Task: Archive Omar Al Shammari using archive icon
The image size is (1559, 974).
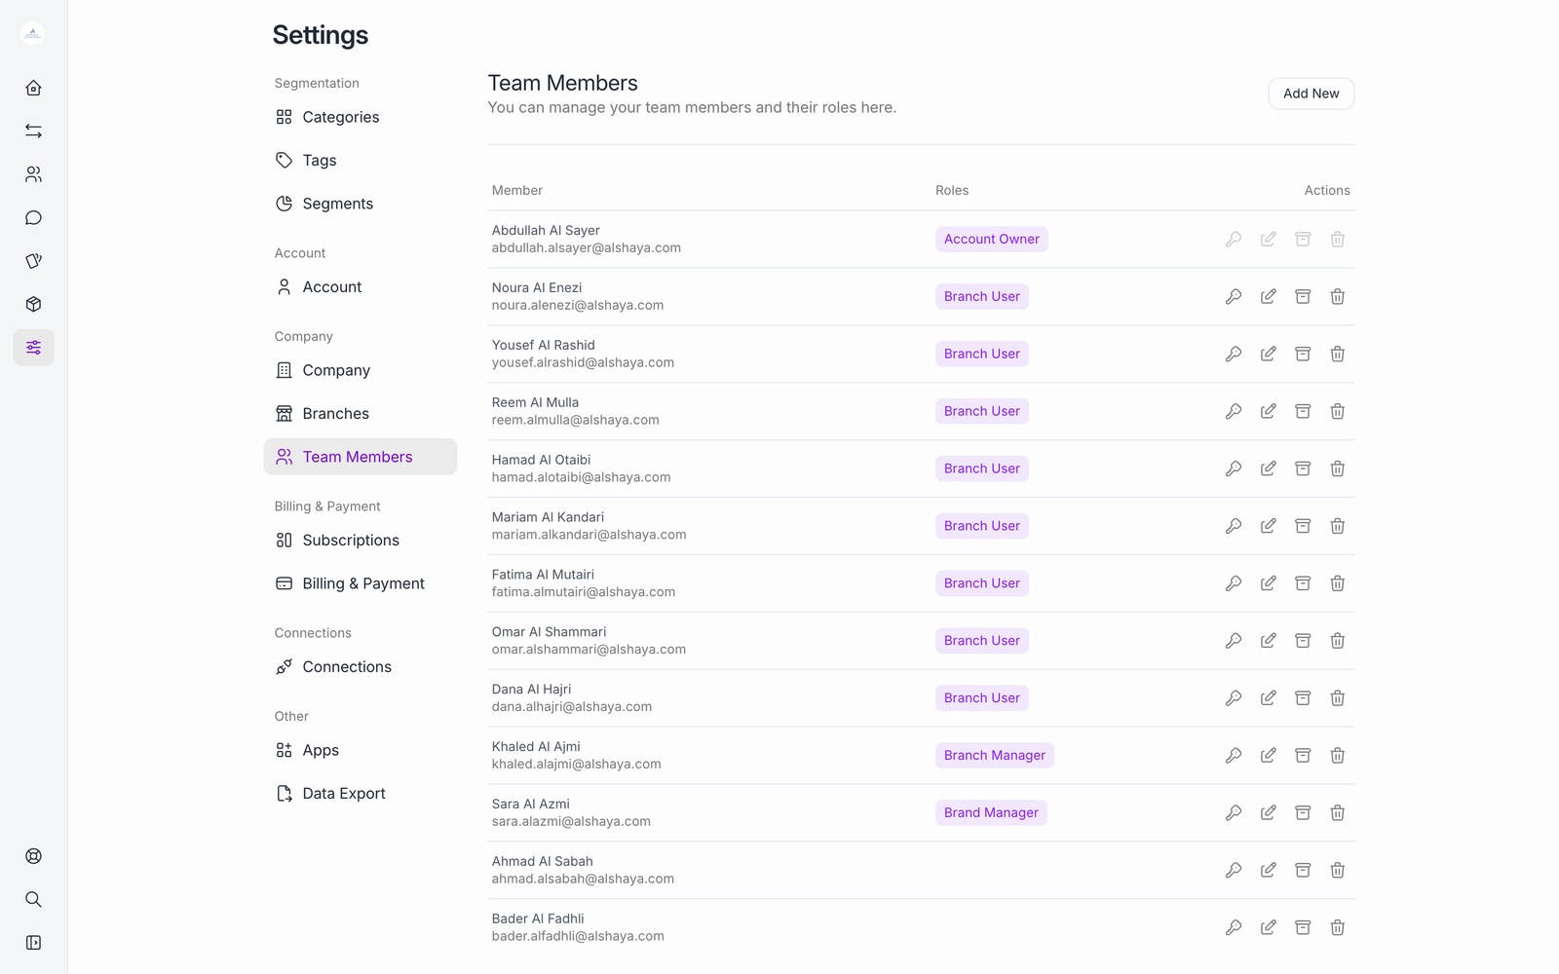Action: coord(1303,641)
